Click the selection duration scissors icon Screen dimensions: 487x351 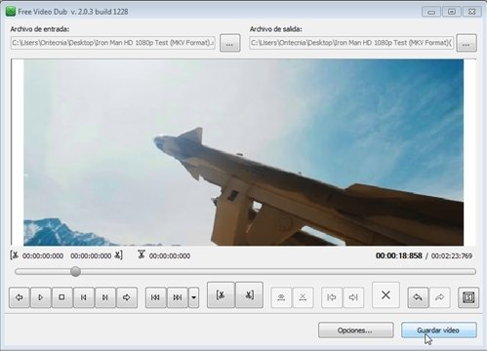pyautogui.click(x=142, y=254)
